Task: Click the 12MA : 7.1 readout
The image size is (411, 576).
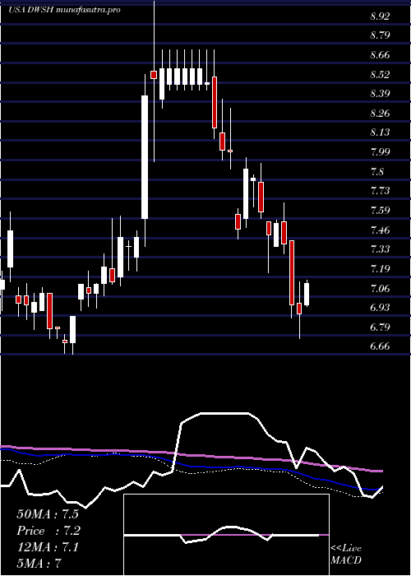Action: click(x=48, y=547)
